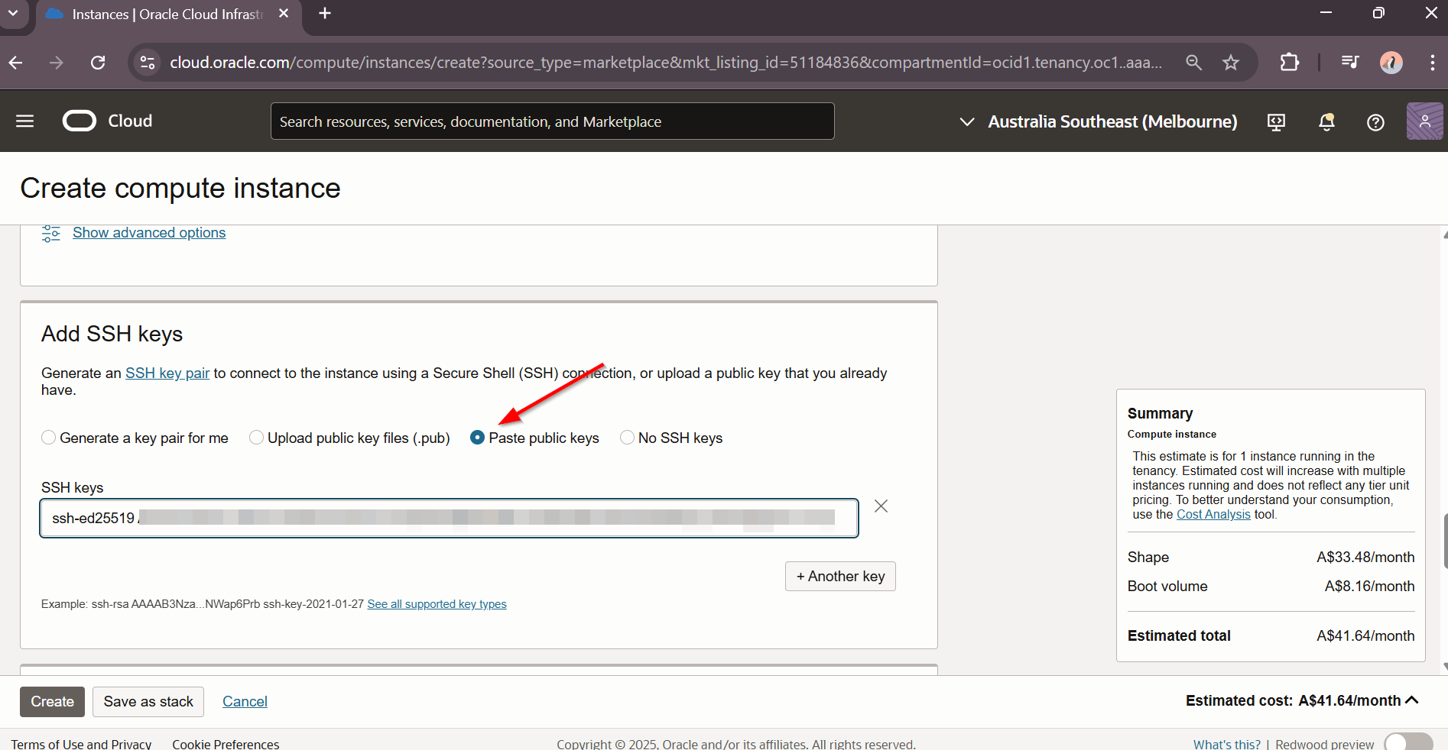
Task: Open the notifications bell icon
Action: (1326, 122)
